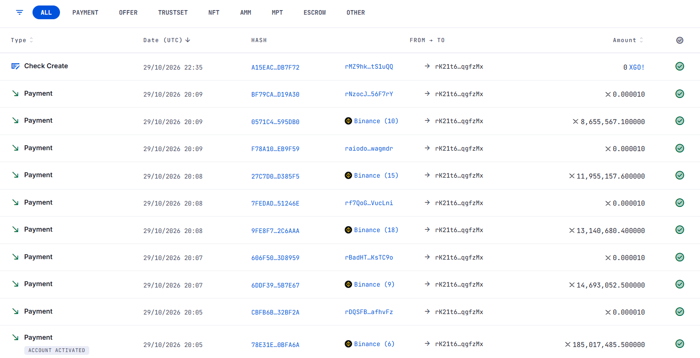700x358 pixels.
Task: Switch to the PAYMENT filter tab
Action: pos(85,12)
